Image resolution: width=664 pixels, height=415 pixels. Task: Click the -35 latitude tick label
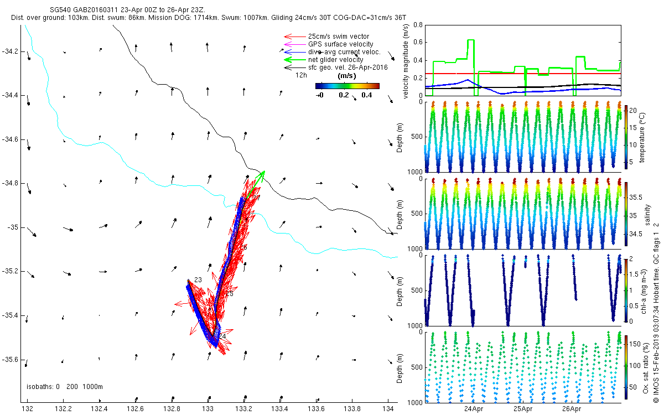(13, 227)
